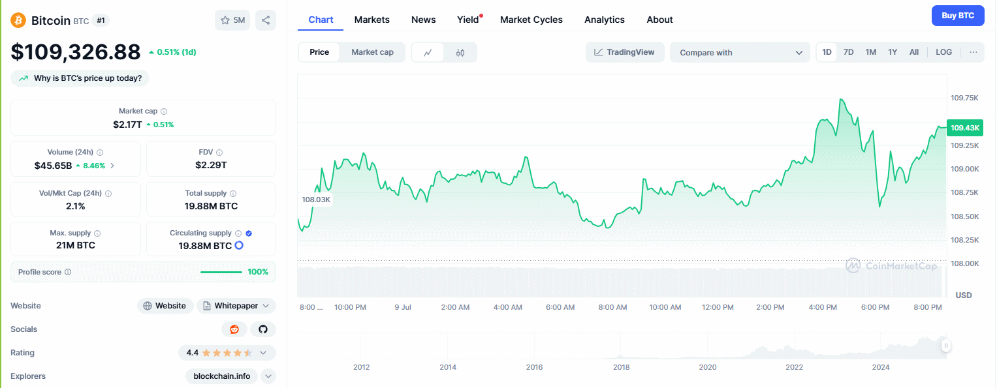
Task: Click the #1 rank badge
Action: pyautogui.click(x=101, y=20)
